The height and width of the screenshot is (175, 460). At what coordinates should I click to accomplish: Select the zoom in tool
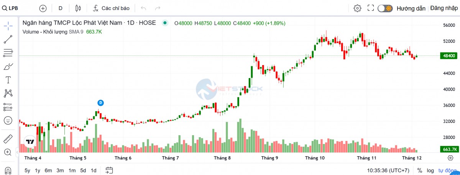(x=8, y=152)
